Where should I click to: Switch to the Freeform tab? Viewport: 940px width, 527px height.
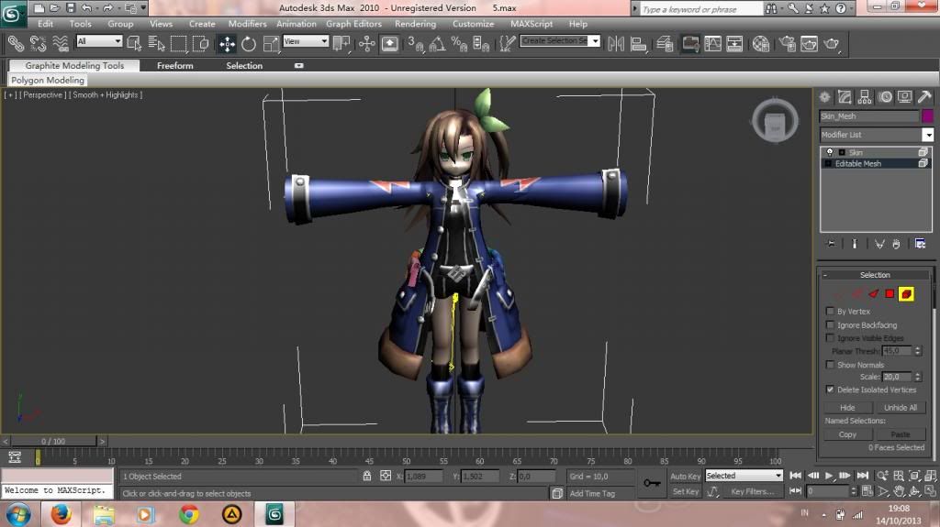point(175,65)
